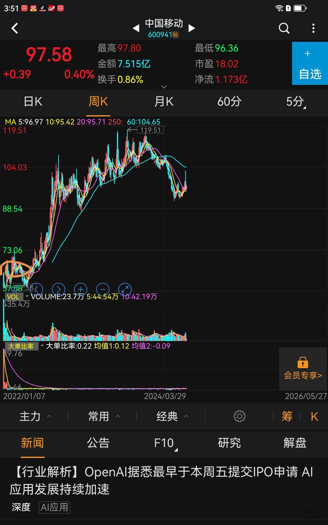Open chart settings gear icon

240,416
